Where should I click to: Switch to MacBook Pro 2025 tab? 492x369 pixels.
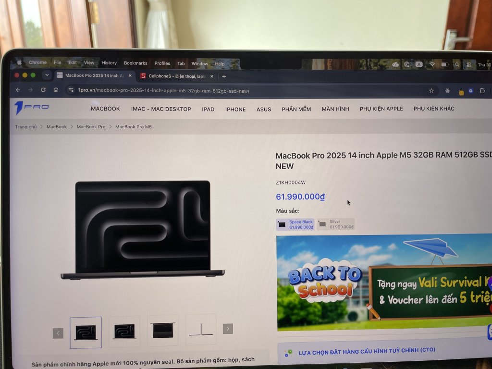click(94, 75)
